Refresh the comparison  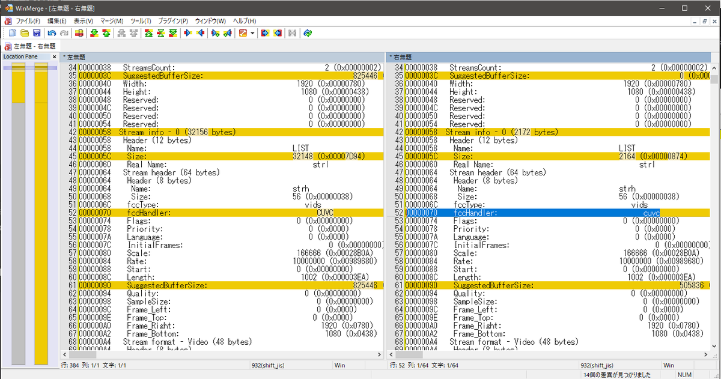click(x=307, y=32)
